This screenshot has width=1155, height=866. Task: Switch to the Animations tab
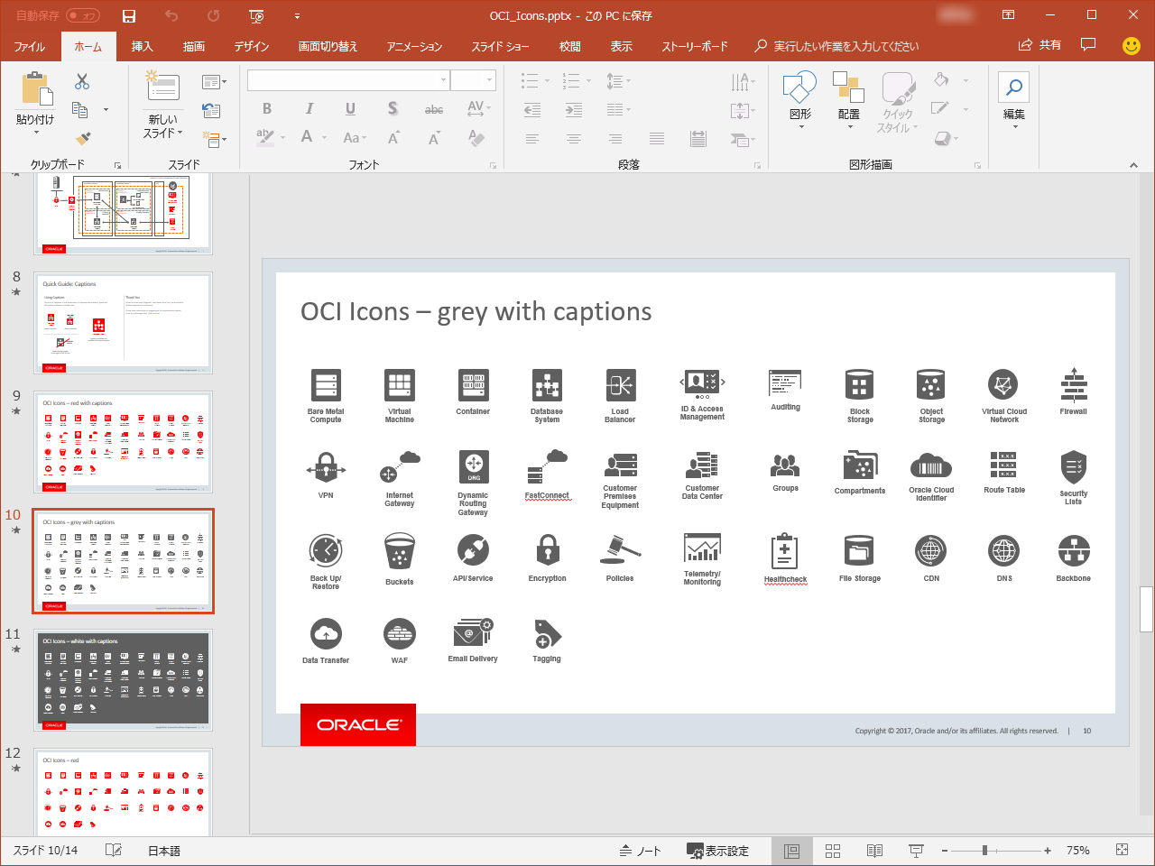[414, 46]
